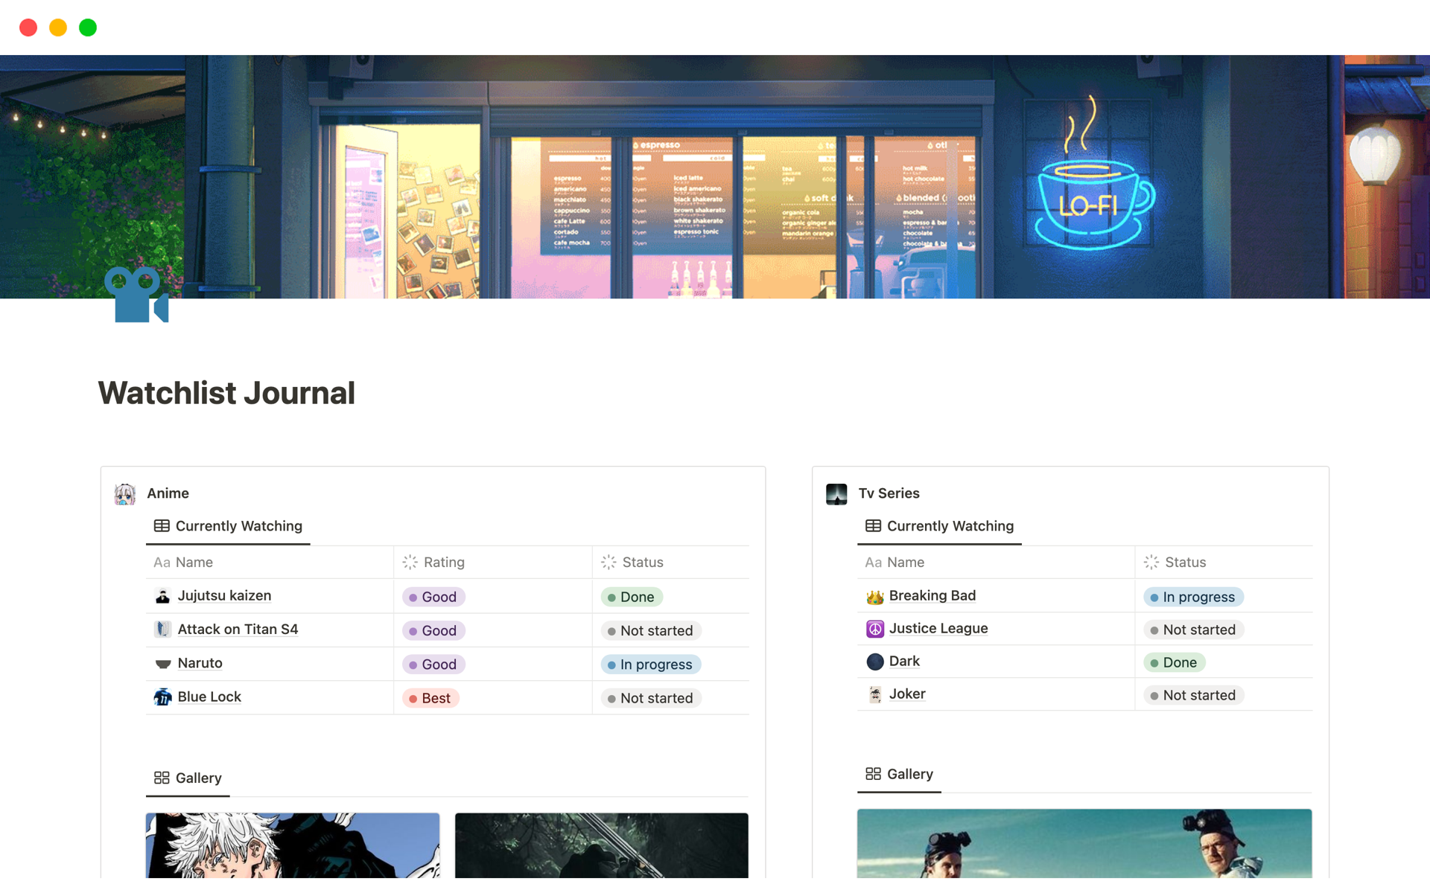
Task: Click the Jujutsu kaizen row icon
Action: pos(162,597)
